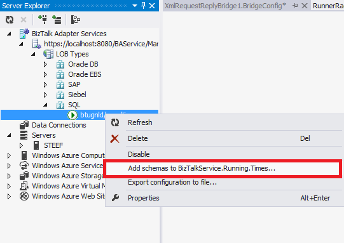
Task: Select the 'LOB Types' tree label
Action: (x=72, y=54)
